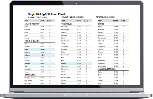The height and width of the screenshot is (99, 153).
Task: Click the VEGETABLES section heading
Action: (x=67, y=24)
